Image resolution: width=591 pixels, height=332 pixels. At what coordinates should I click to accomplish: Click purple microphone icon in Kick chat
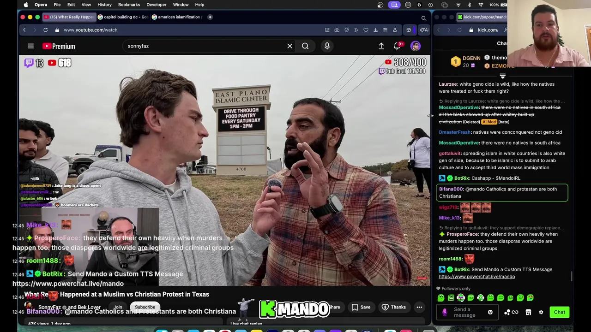click(445, 312)
